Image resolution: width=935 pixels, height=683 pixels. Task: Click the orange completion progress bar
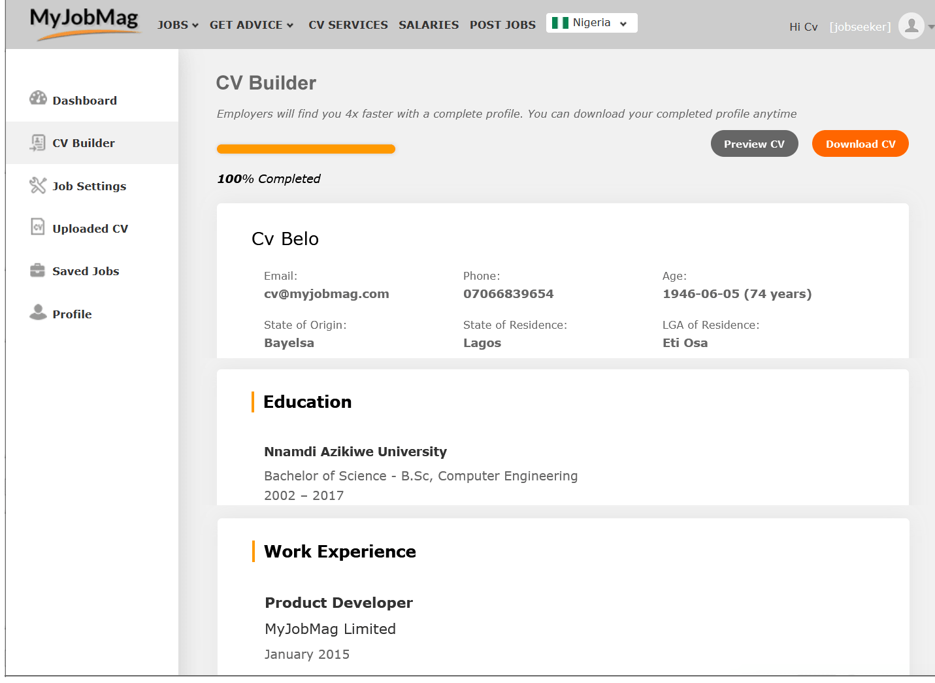click(306, 149)
